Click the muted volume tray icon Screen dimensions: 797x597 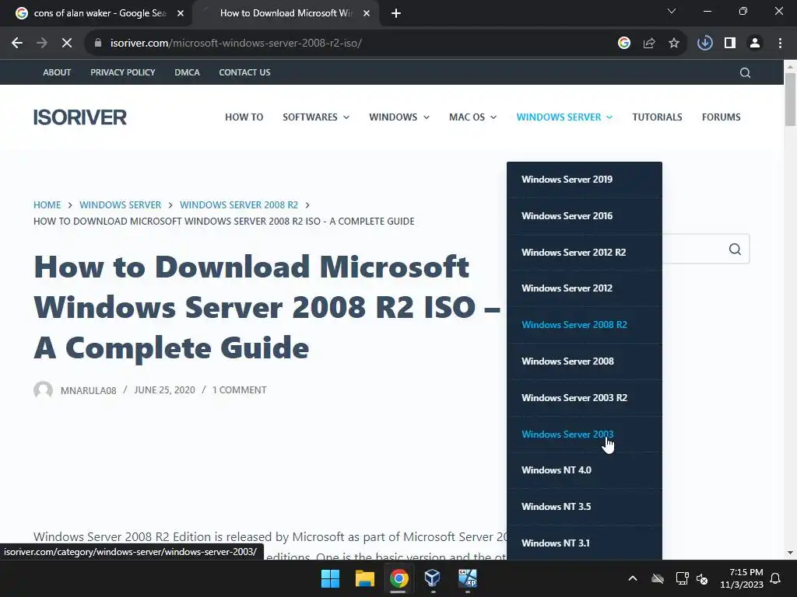(x=702, y=578)
